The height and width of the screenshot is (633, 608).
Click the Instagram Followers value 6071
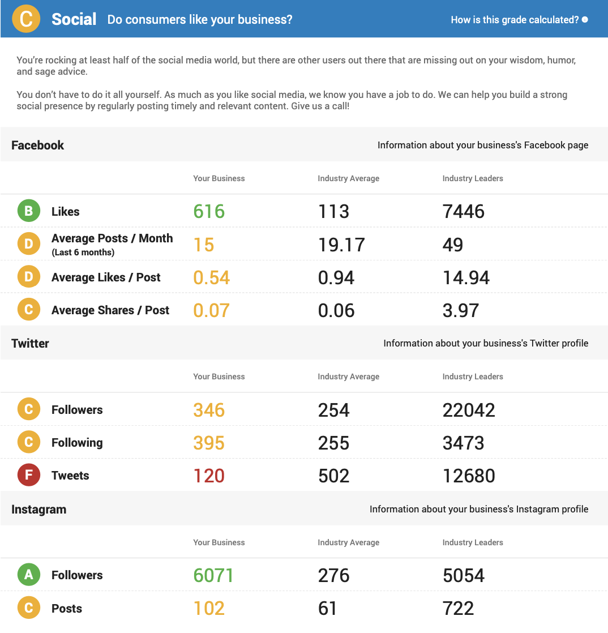(x=213, y=575)
